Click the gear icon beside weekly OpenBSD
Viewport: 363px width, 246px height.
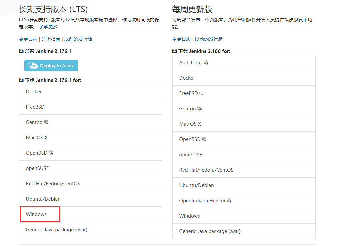click(204, 139)
